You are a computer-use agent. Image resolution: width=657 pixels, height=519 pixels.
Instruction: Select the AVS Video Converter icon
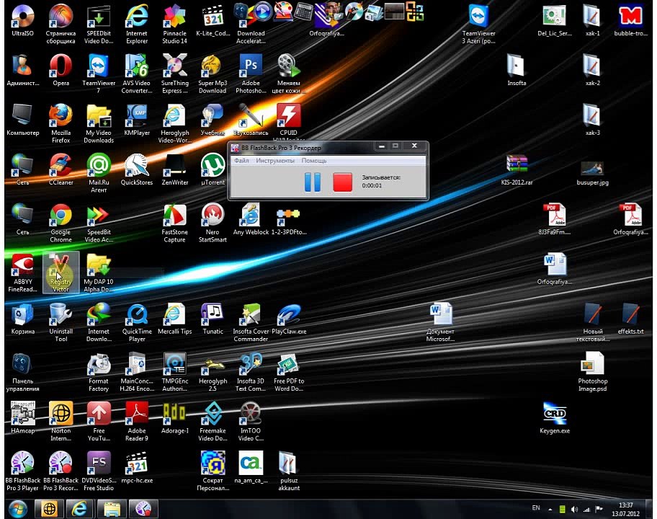pyautogui.click(x=137, y=74)
